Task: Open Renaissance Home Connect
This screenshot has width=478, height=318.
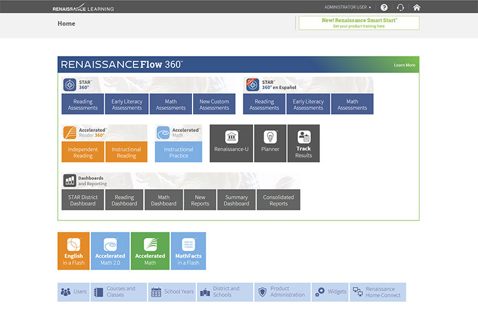Action: 378,292
